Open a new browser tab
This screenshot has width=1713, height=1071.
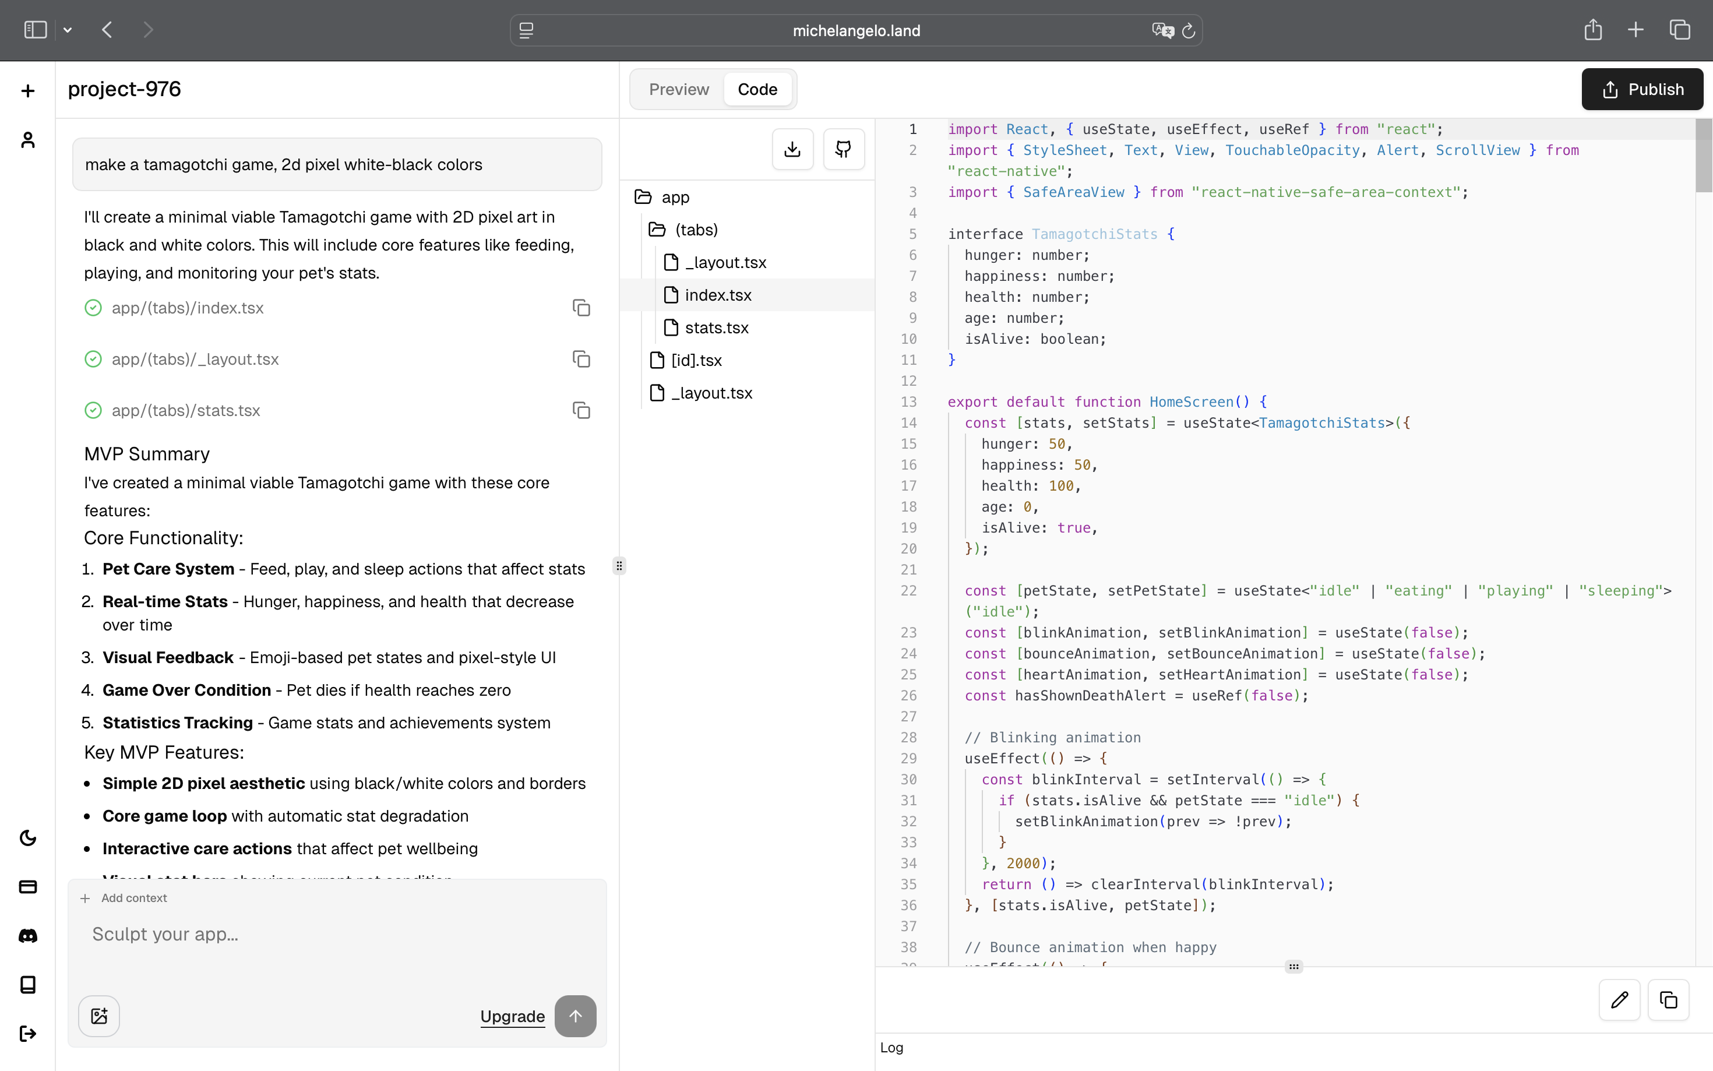coord(1636,30)
